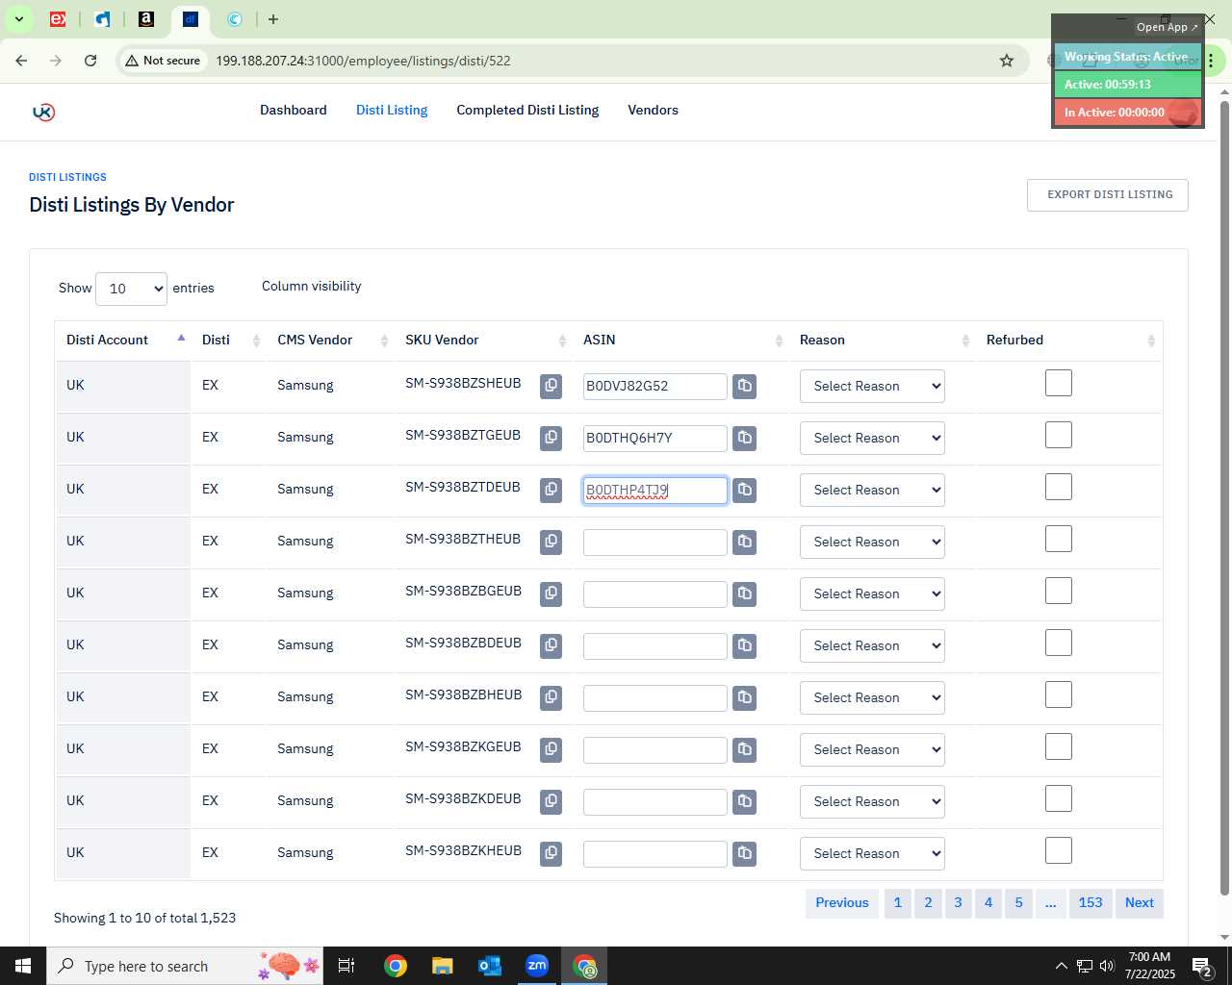Image resolution: width=1232 pixels, height=985 pixels.
Task: Open the Disti Listing nav item
Action: pyautogui.click(x=392, y=110)
